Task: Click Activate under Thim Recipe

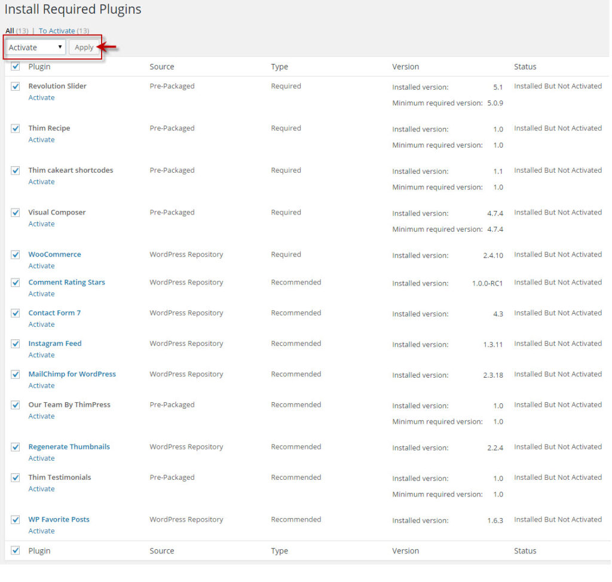Action: pos(41,140)
